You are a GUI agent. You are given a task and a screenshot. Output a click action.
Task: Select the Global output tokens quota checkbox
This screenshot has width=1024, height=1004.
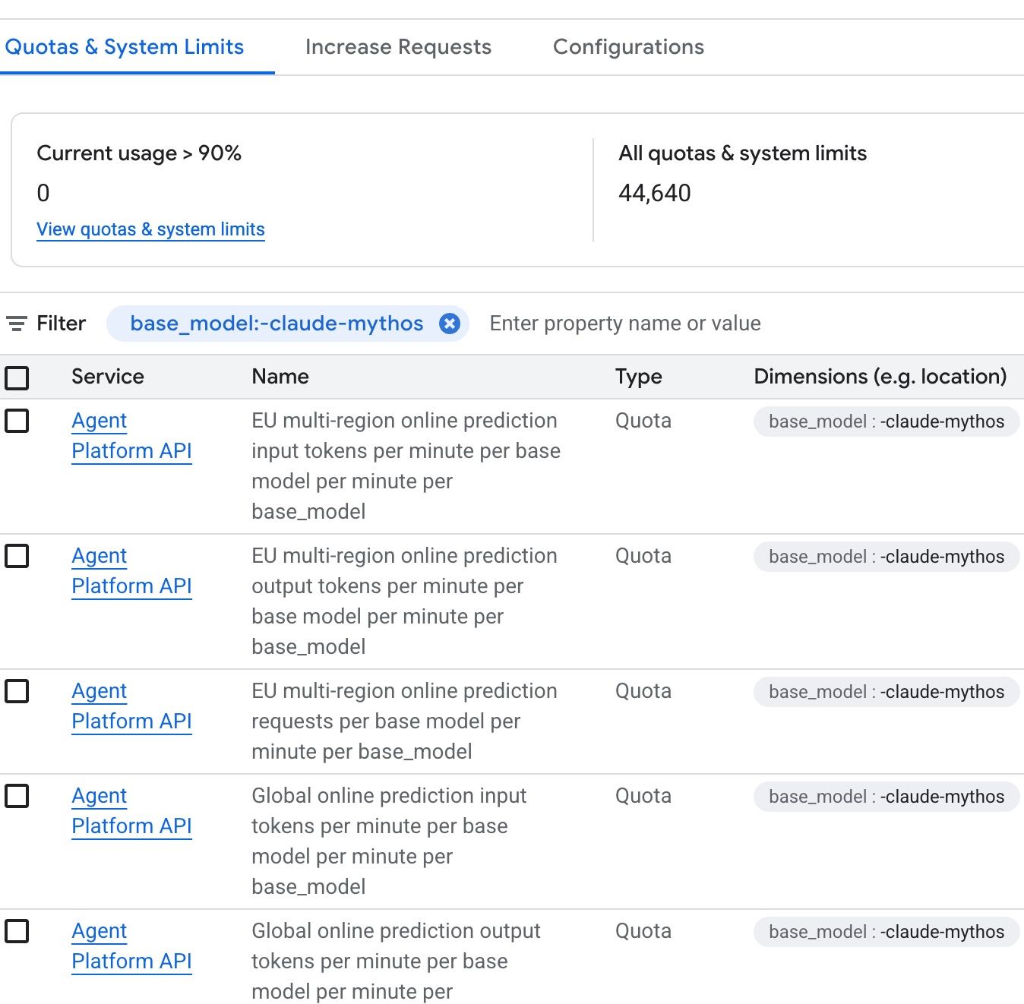17,930
